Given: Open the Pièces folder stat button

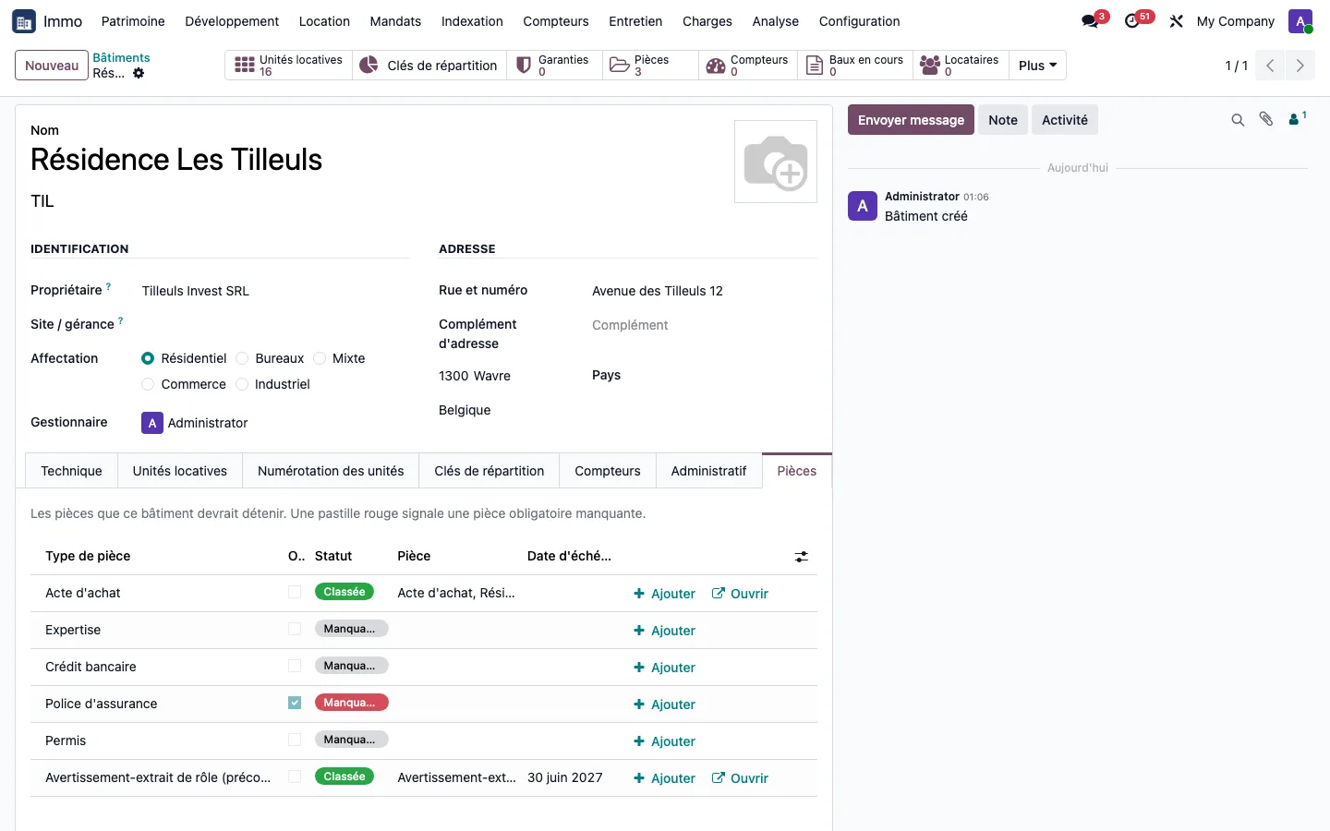Looking at the screenshot, I should click(x=650, y=66).
